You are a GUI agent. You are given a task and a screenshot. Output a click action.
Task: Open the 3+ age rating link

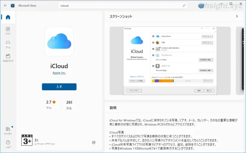pos(36,140)
